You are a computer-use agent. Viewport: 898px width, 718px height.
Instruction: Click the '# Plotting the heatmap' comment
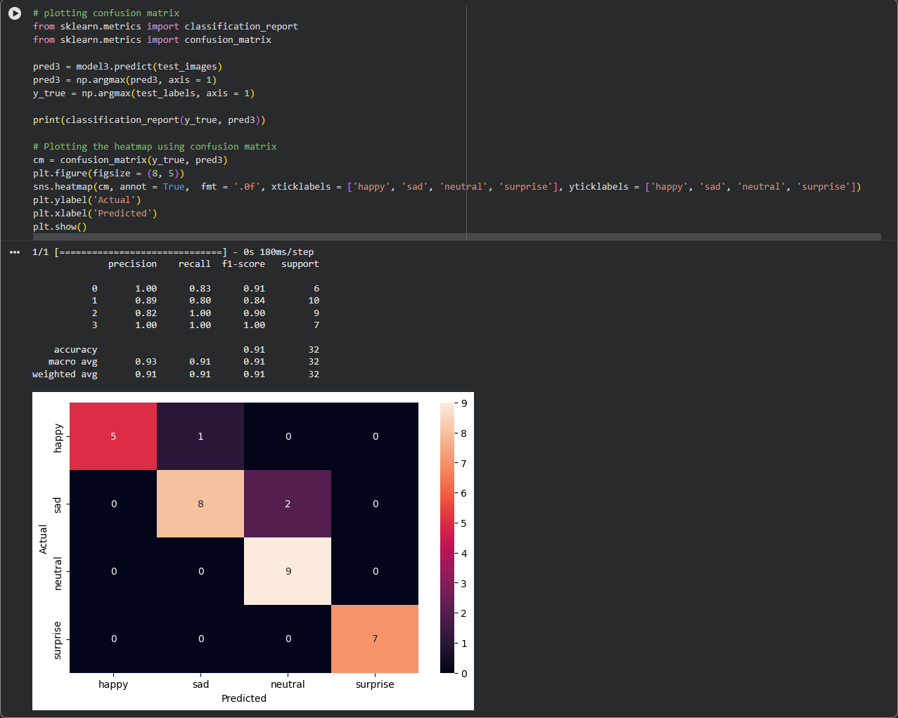click(155, 147)
